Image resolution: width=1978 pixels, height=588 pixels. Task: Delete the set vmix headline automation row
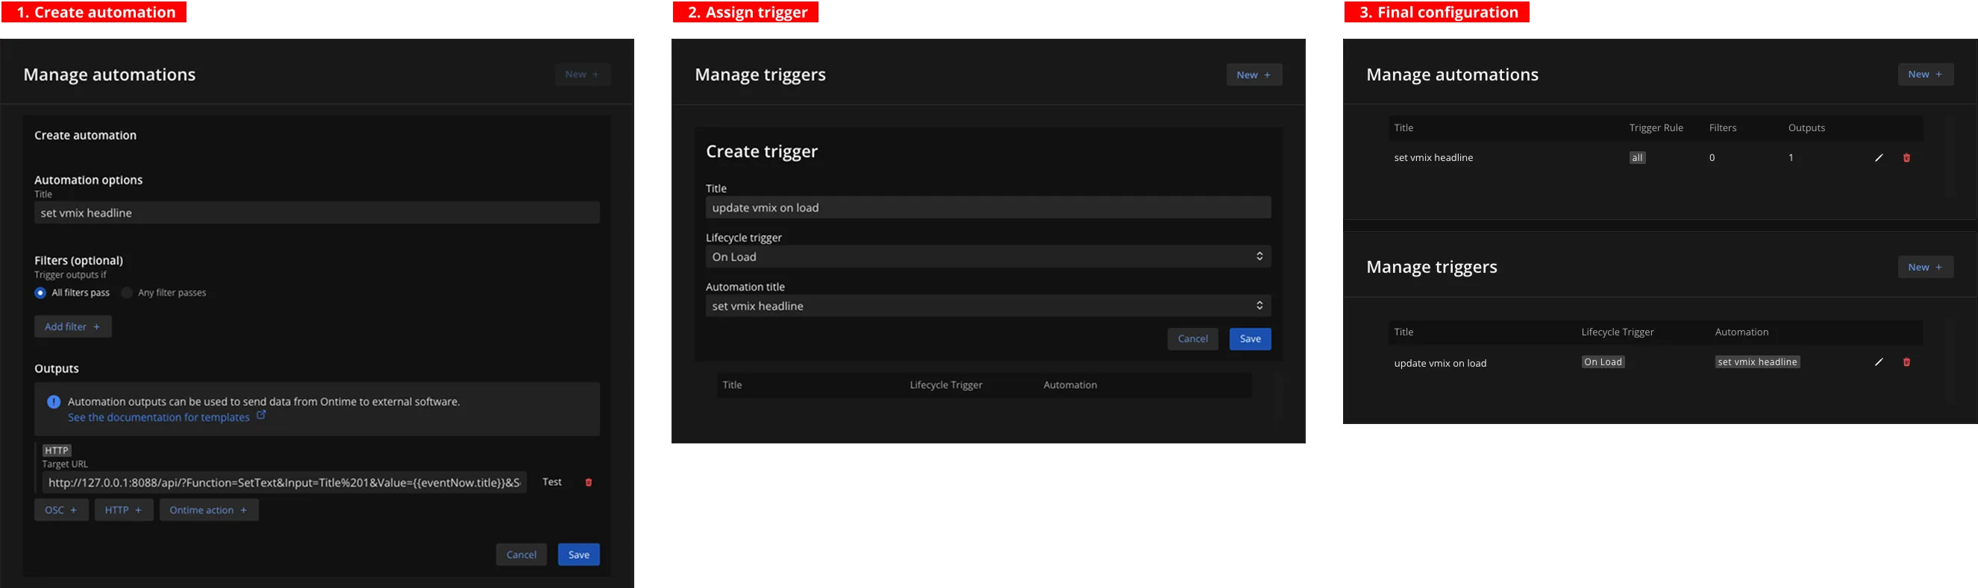point(1906,157)
